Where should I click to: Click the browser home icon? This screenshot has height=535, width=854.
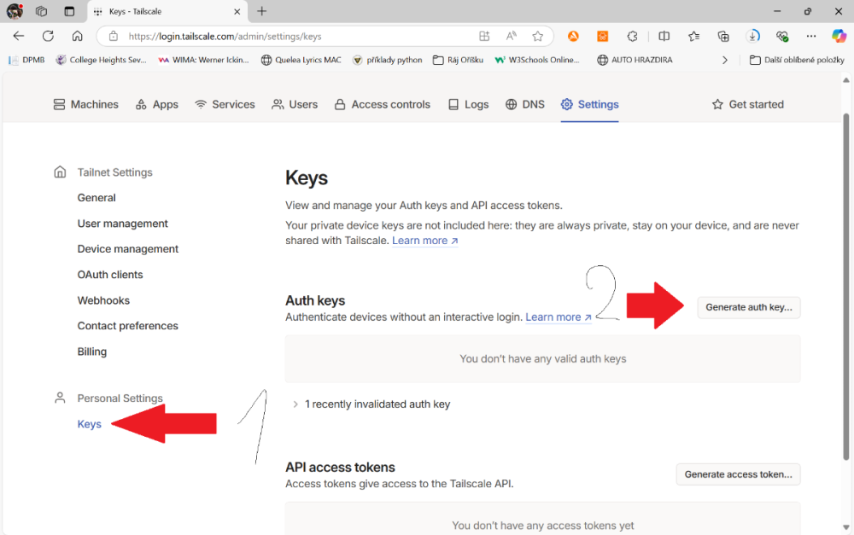click(77, 36)
